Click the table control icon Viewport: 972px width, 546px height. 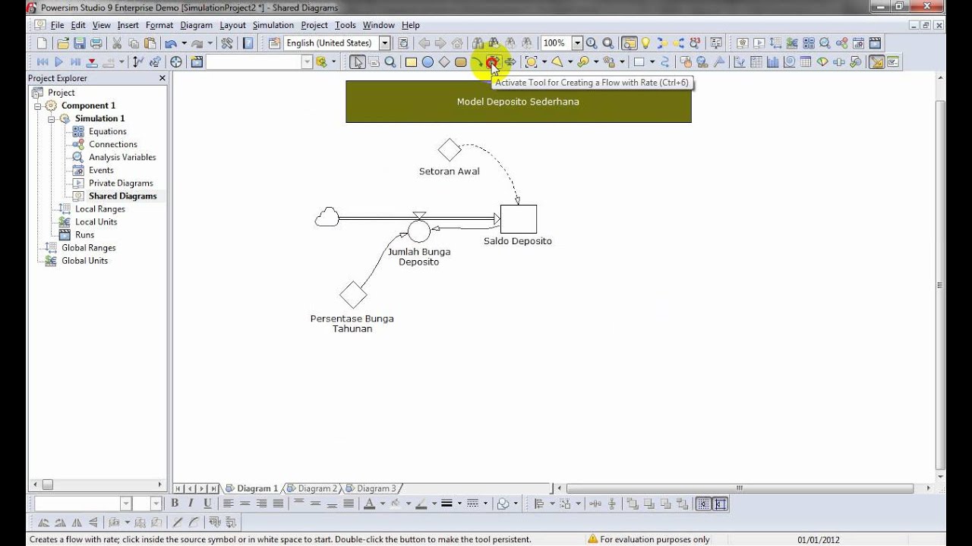coord(806,62)
